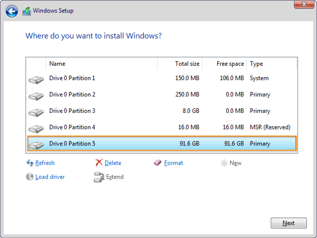Image resolution: width=317 pixels, height=238 pixels.
Task: Click drive icon for Partition 1
Action: [36, 80]
